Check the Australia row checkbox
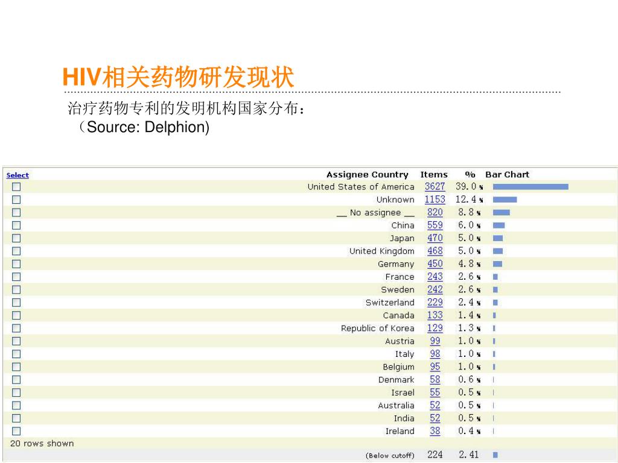 point(16,406)
